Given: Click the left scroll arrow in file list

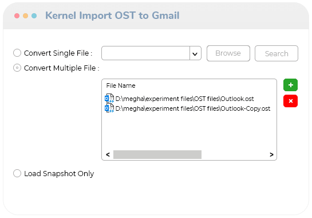Looking at the screenshot, I should (108, 154).
